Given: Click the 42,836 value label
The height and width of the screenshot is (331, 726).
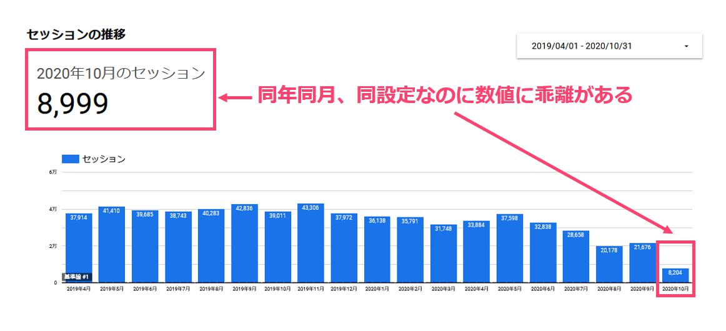Looking at the screenshot, I should coord(244,209).
